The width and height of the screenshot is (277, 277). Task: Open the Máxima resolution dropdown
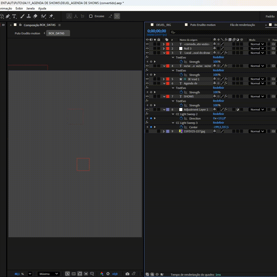pos(48,274)
